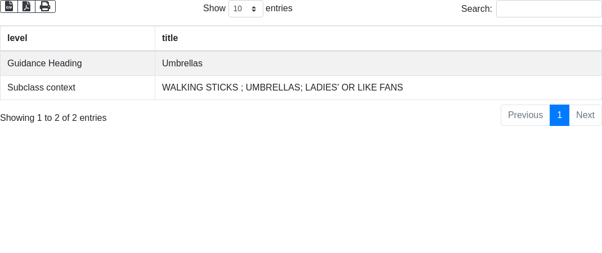
Task: Print the table
Action: pos(45,6)
